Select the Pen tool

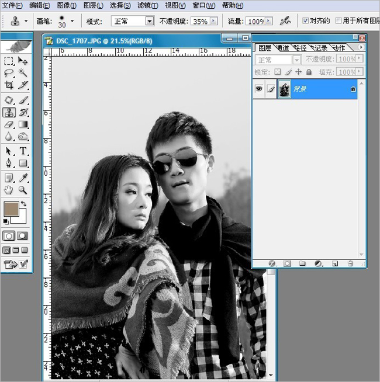pyautogui.click(x=9, y=163)
